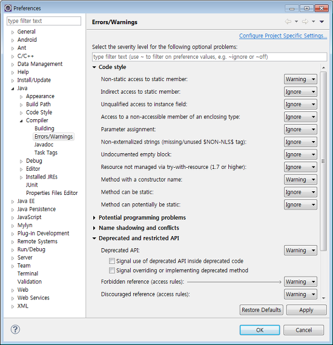This screenshot has width=333, height=345.
Task: Select Data Management category
Action: pyautogui.click(x=40, y=64)
